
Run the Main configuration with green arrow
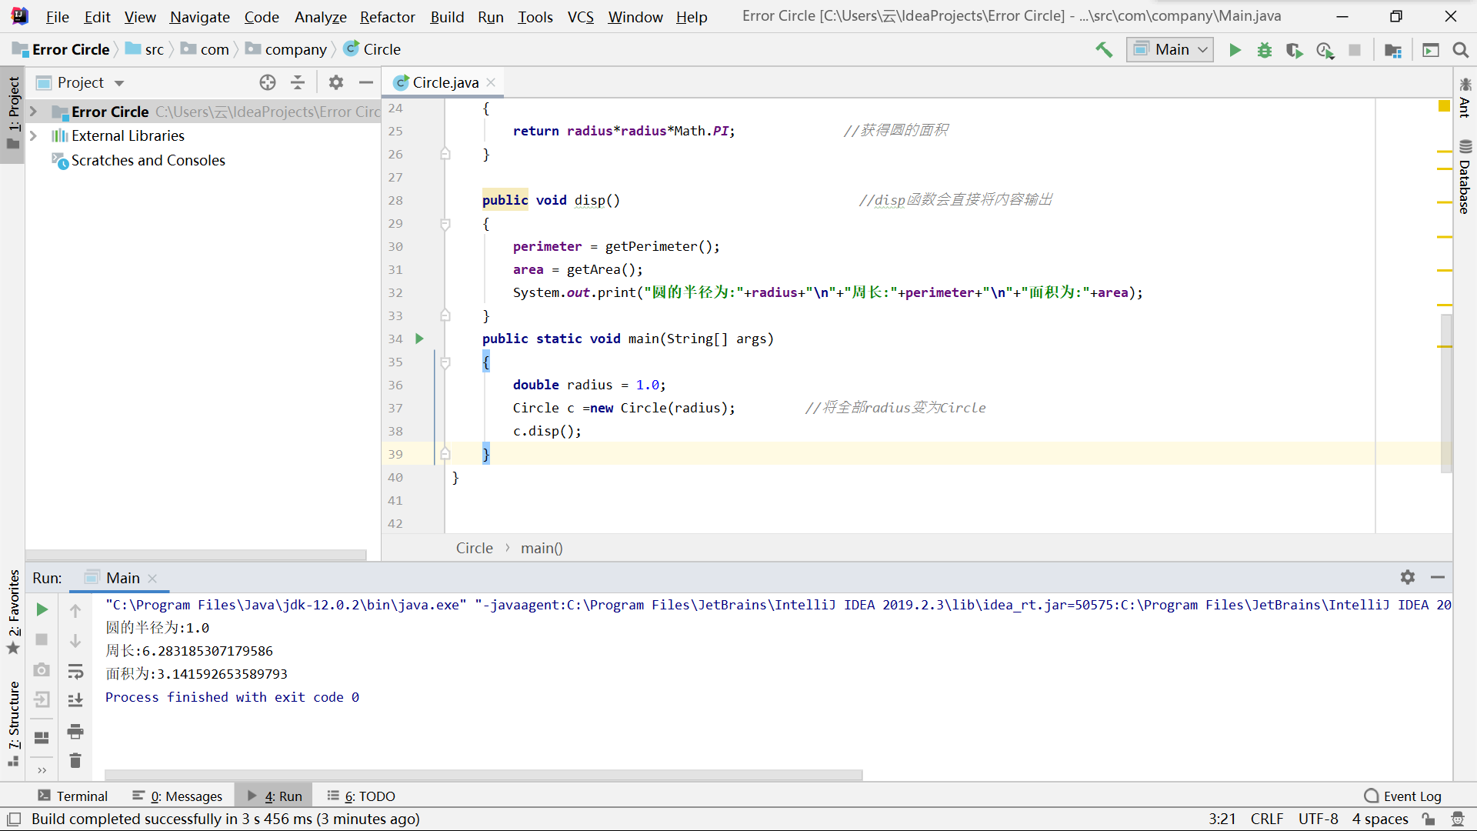coord(1235,50)
